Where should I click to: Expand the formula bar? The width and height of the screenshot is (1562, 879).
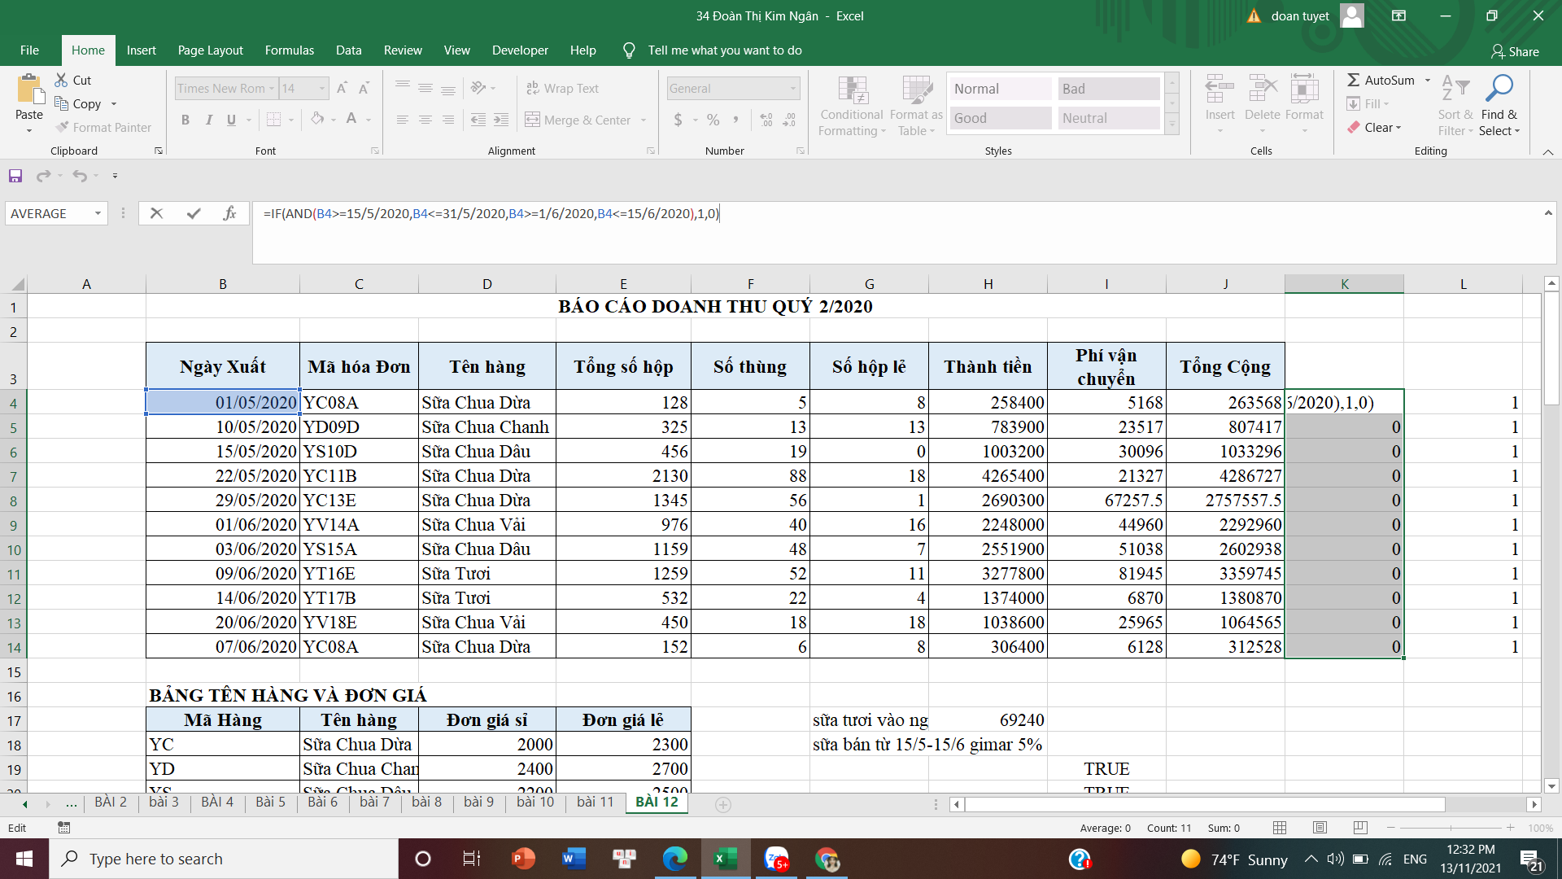tap(1547, 213)
